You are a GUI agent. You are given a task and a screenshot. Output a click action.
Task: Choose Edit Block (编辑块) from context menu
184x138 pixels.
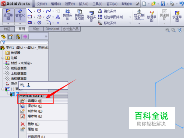click(43, 101)
